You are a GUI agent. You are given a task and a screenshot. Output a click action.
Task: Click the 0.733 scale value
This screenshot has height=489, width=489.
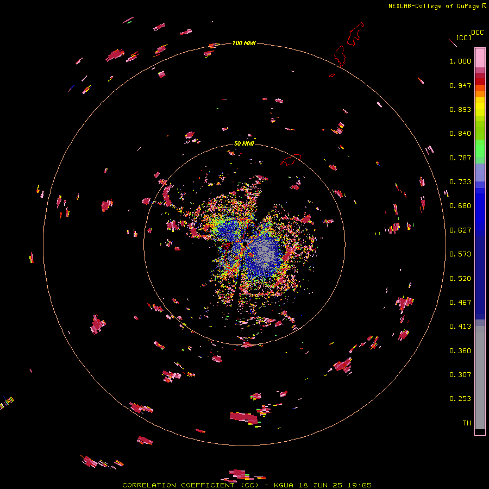(460, 182)
